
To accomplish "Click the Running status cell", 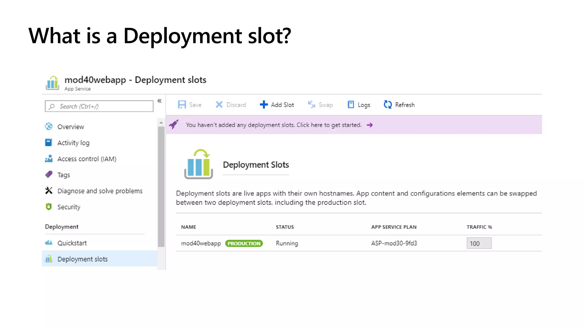I will (287, 243).
